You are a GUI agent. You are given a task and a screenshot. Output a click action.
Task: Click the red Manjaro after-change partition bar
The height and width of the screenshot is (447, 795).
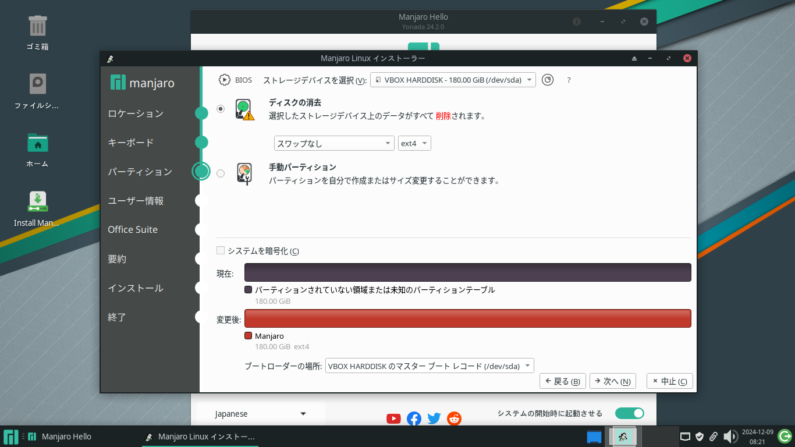click(467, 318)
